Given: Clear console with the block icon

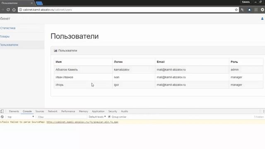Looking at the screenshot, I should point(2,117).
